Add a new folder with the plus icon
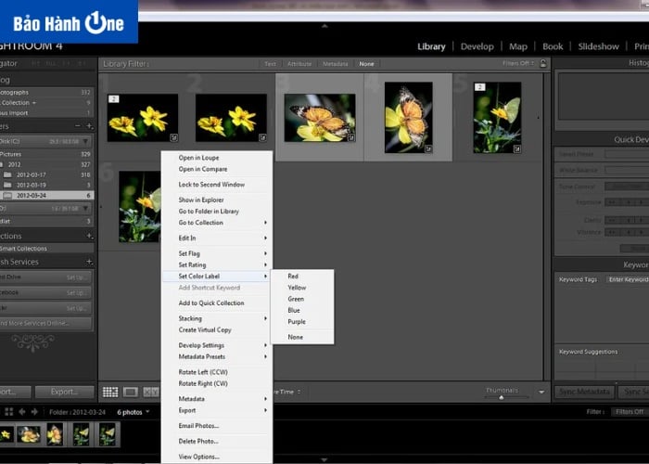Image resolution: width=649 pixels, height=464 pixels. click(89, 126)
